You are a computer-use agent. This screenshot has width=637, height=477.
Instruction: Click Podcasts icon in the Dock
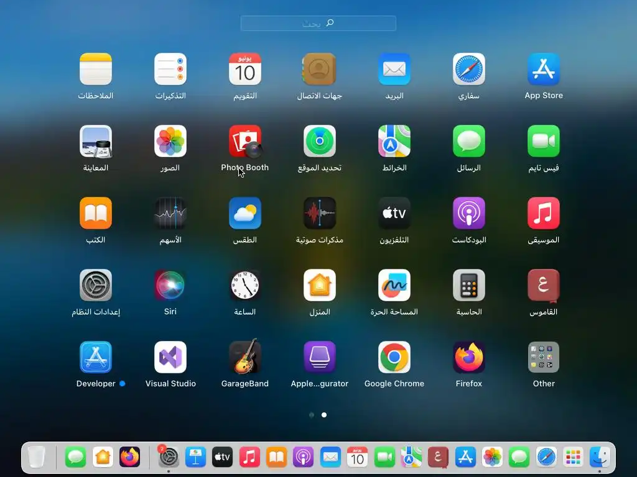pyautogui.click(x=303, y=457)
